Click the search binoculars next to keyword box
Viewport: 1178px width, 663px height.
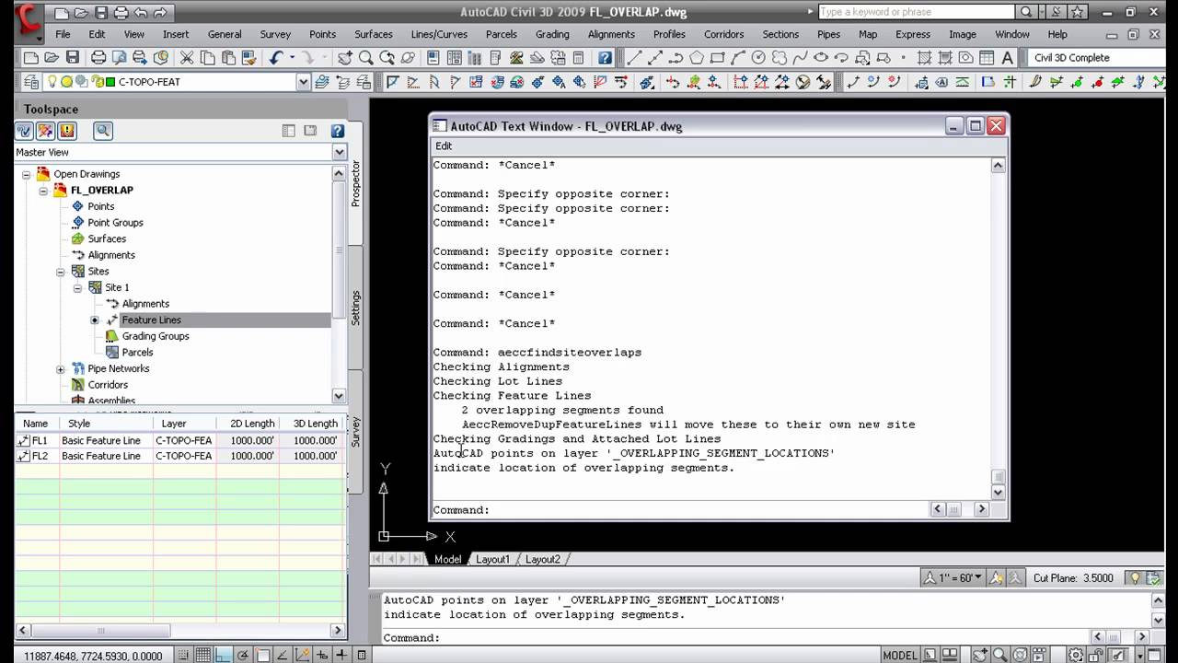tap(1026, 12)
